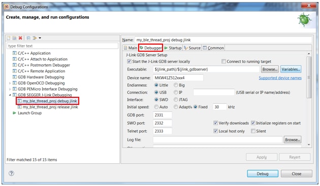Open the Source tab
The width and height of the screenshot is (320, 186).
[x=192, y=48]
